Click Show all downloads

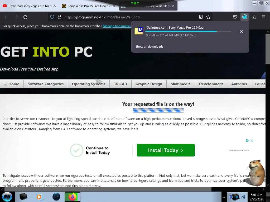(x=149, y=47)
